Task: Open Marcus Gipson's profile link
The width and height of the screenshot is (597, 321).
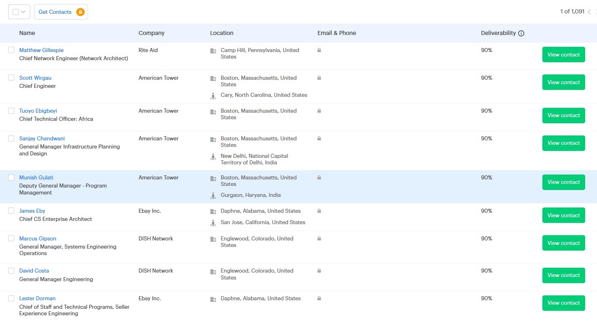Action: point(37,238)
